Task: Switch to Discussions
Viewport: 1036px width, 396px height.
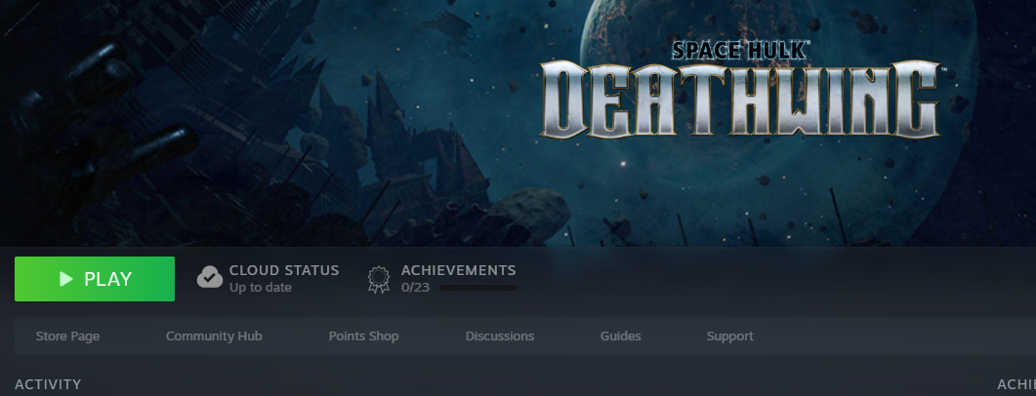Action: click(x=500, y=337)
